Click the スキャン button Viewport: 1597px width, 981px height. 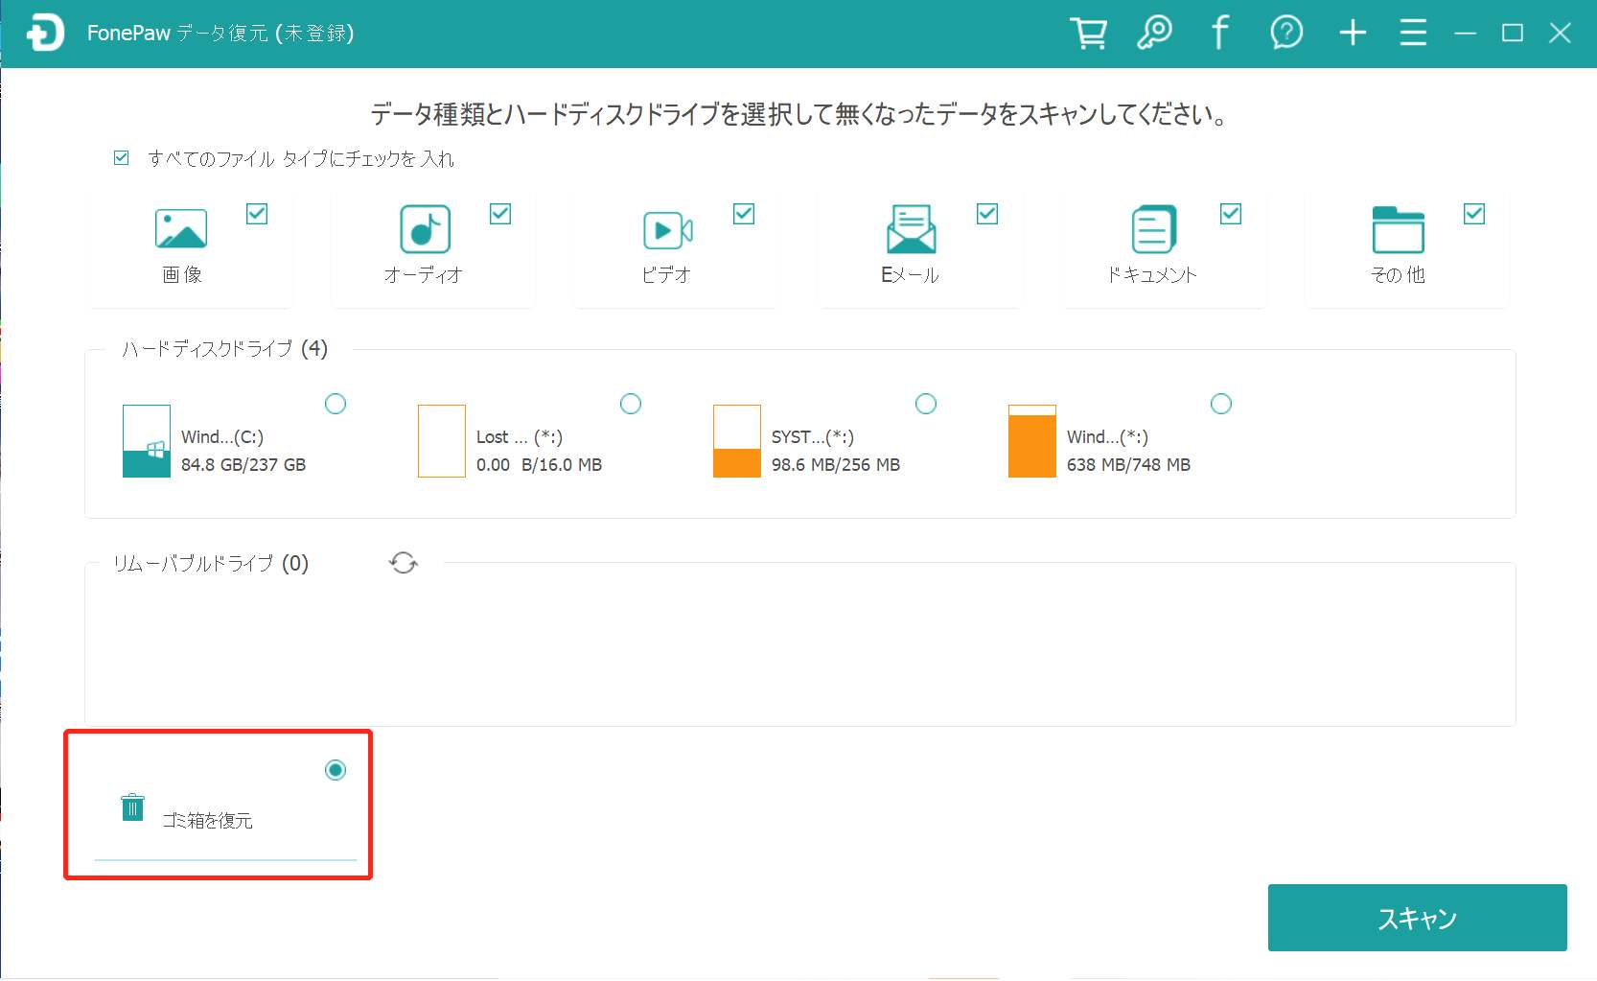pyautogui.click(x=1417, y=918)
